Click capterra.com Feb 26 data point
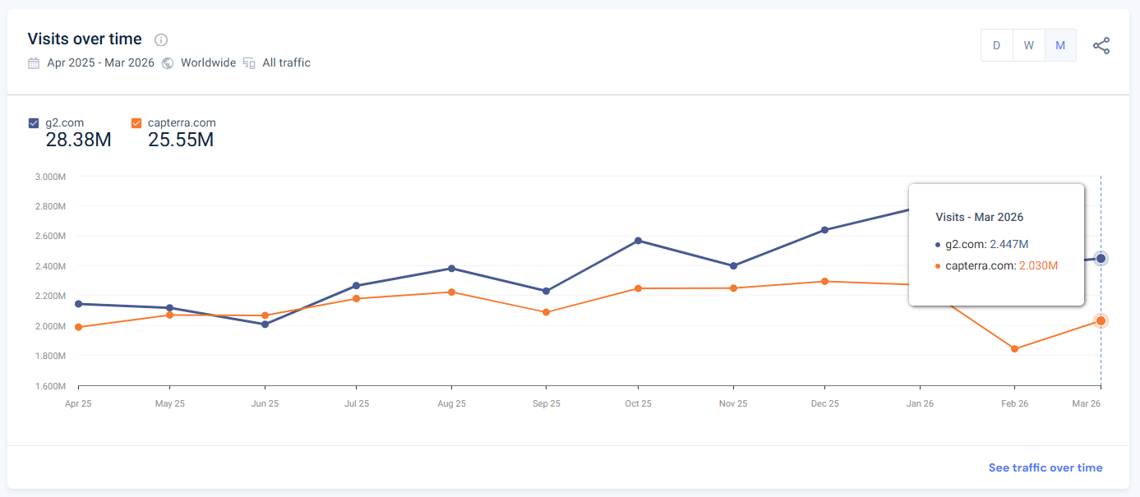The width and height of the screenshot is (1140, 497). [1014, 349]
